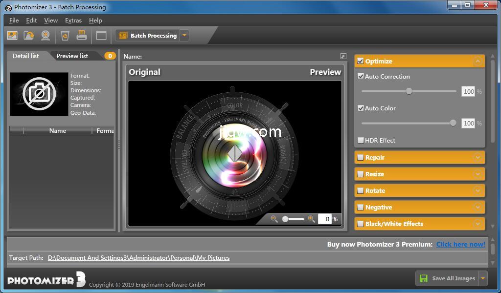501x293 pixels.
Task: Expand the Resize section chevron
Action: [x=478, y=174]
